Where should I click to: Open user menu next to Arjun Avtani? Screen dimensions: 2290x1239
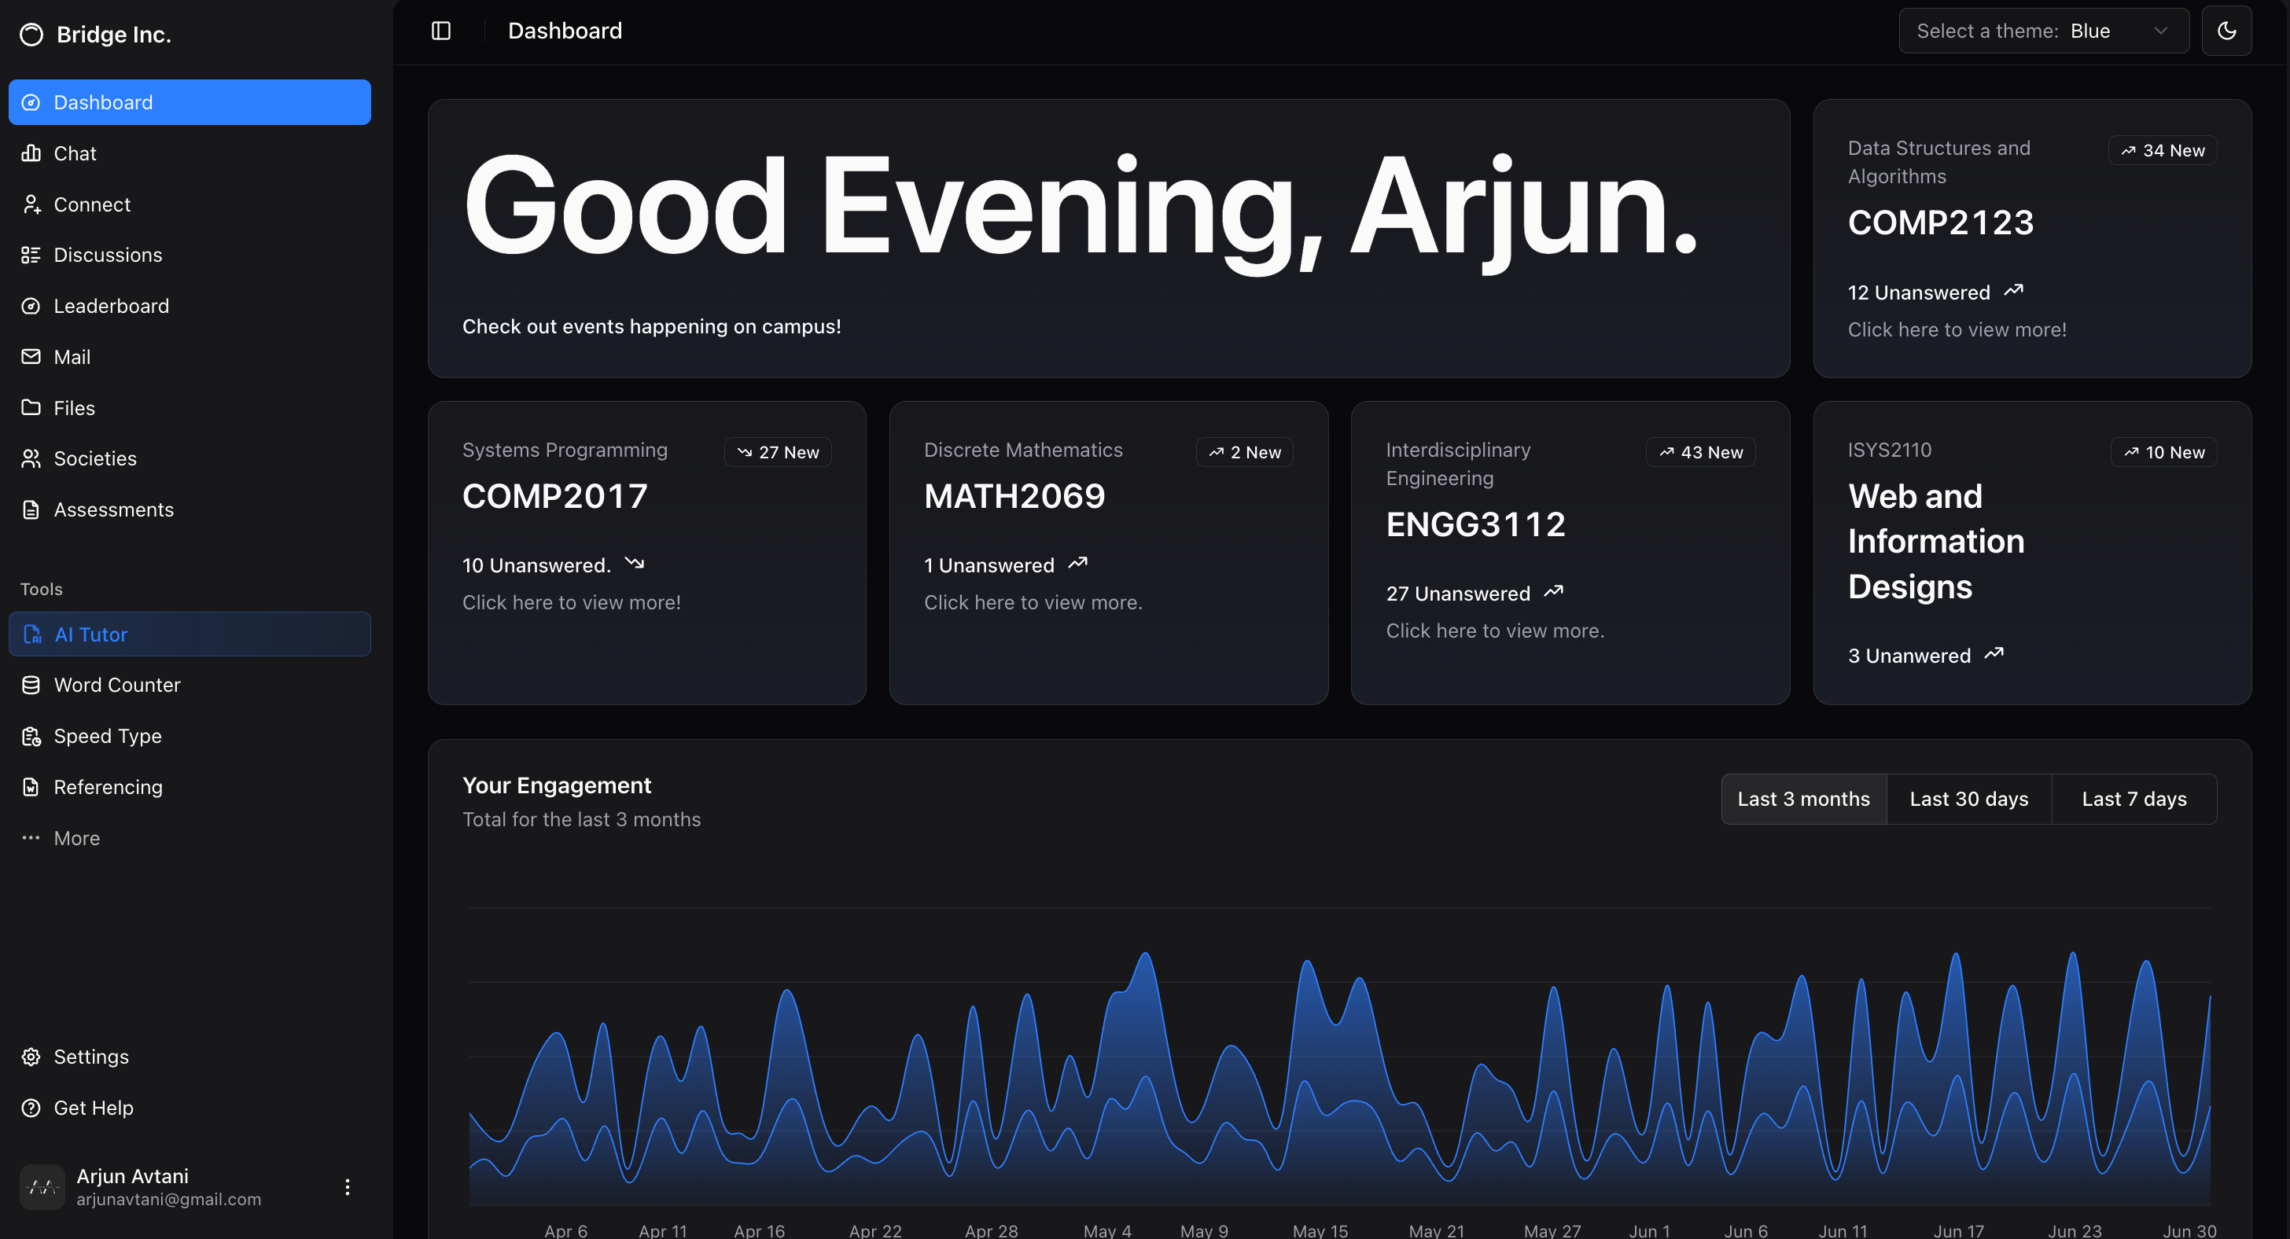tap(347, 1186)
